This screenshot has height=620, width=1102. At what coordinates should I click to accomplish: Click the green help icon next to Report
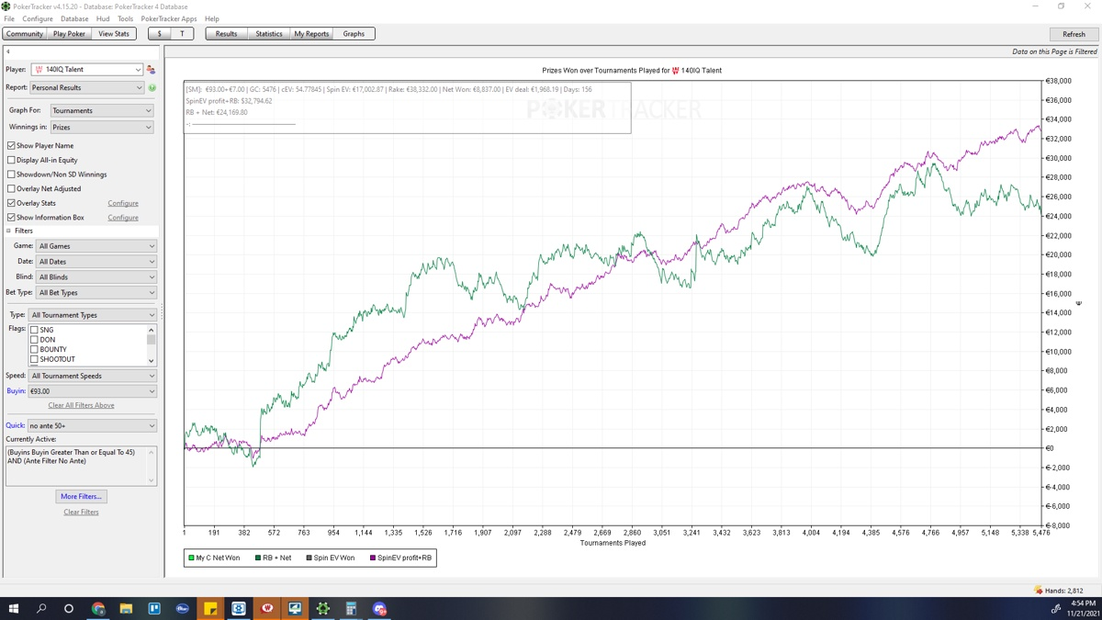tap(152, 88)
